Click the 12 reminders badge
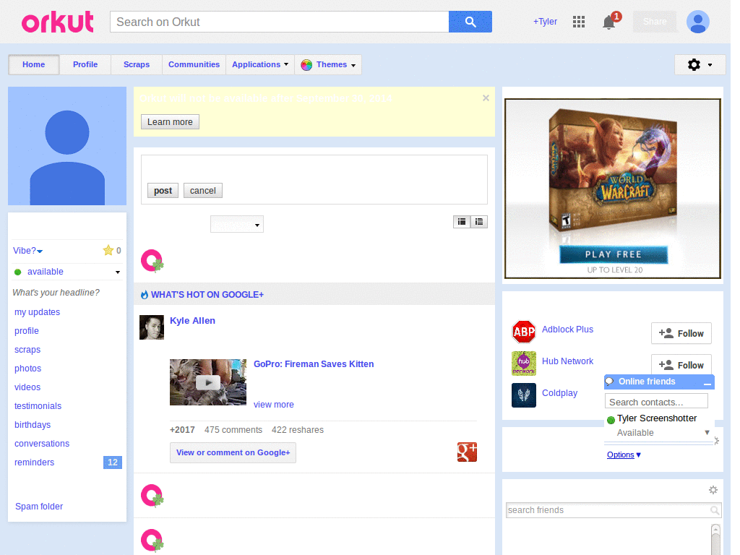The height and width of the screenshot is (555, 740). (x=112, y=462)
